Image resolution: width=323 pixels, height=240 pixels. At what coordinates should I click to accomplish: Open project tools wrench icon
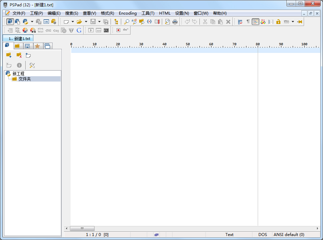pos(32,65)
